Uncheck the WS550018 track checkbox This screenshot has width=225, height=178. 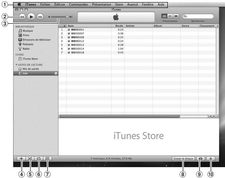[x=69, y=53]
